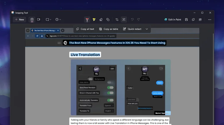The height and width of the screenshot is (125, 224).
Task: Open the See more three-dot menu
Action: pyautogui.click(x=210, y=19)
